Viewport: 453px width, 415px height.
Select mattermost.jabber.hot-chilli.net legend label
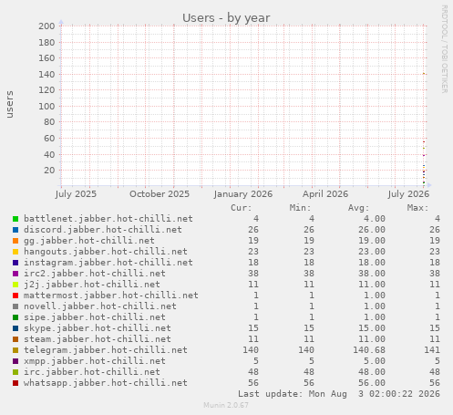point(111,296)
